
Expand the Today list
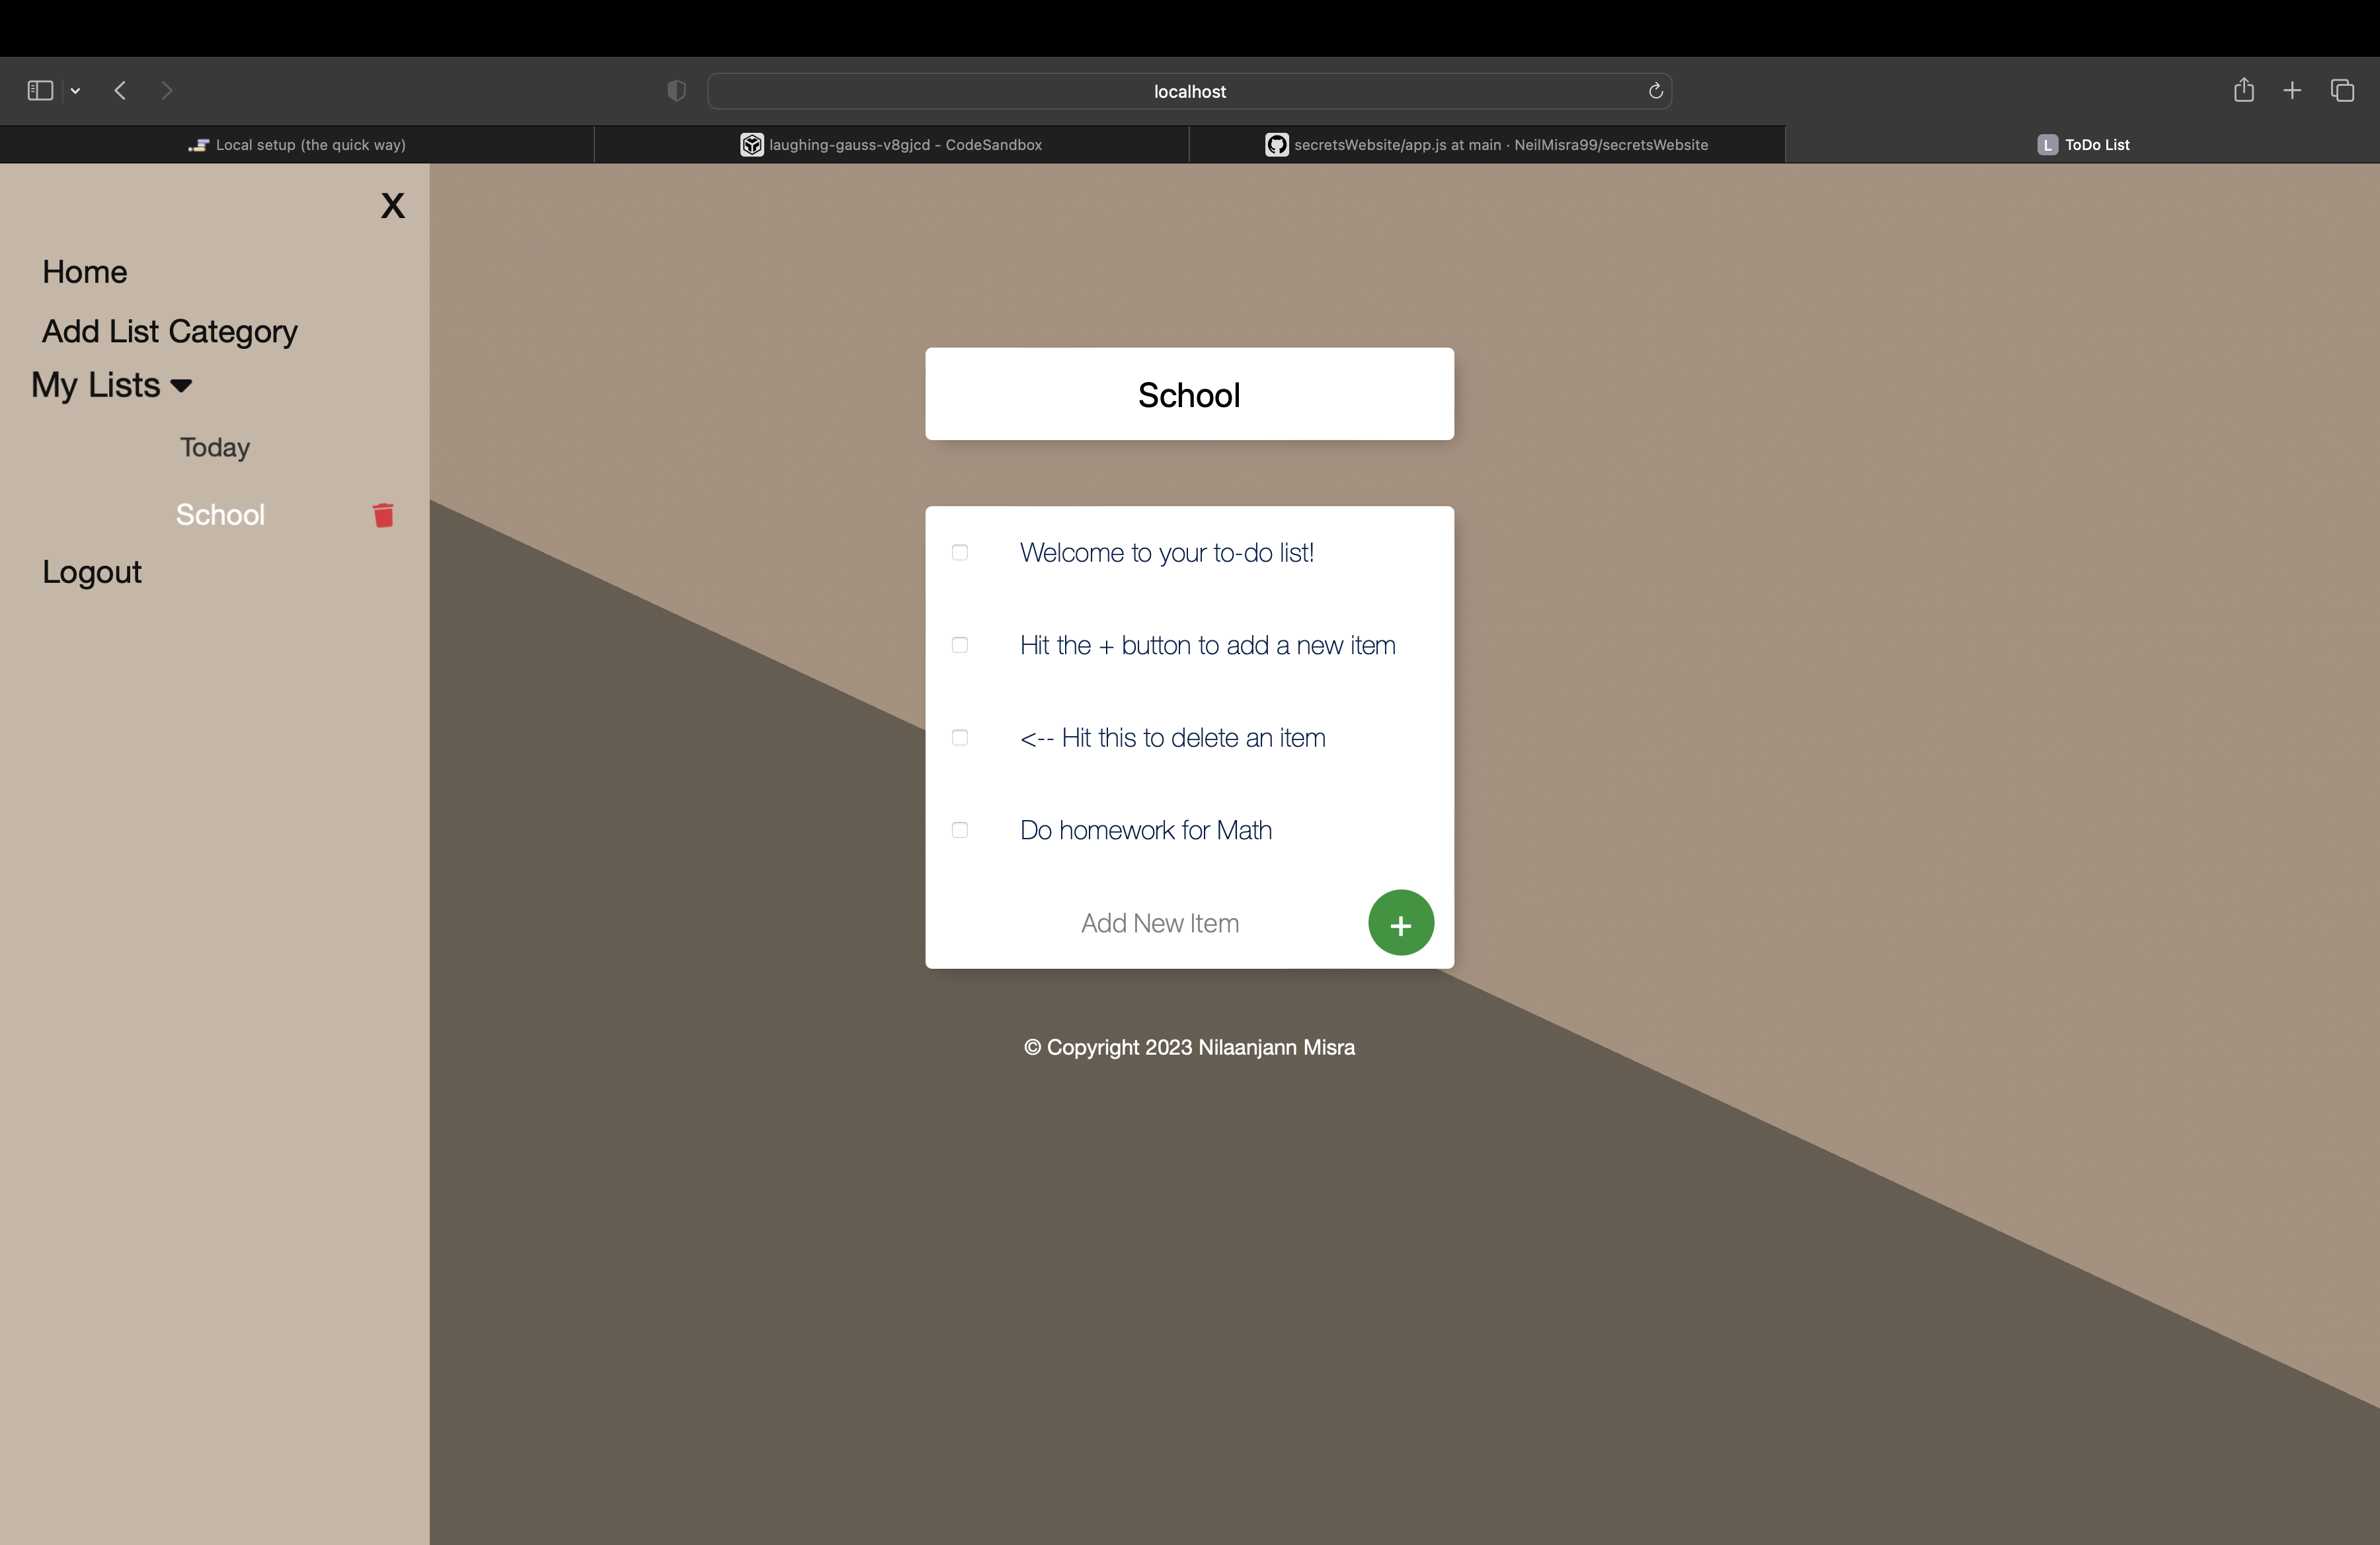click(x=214, y=448)
